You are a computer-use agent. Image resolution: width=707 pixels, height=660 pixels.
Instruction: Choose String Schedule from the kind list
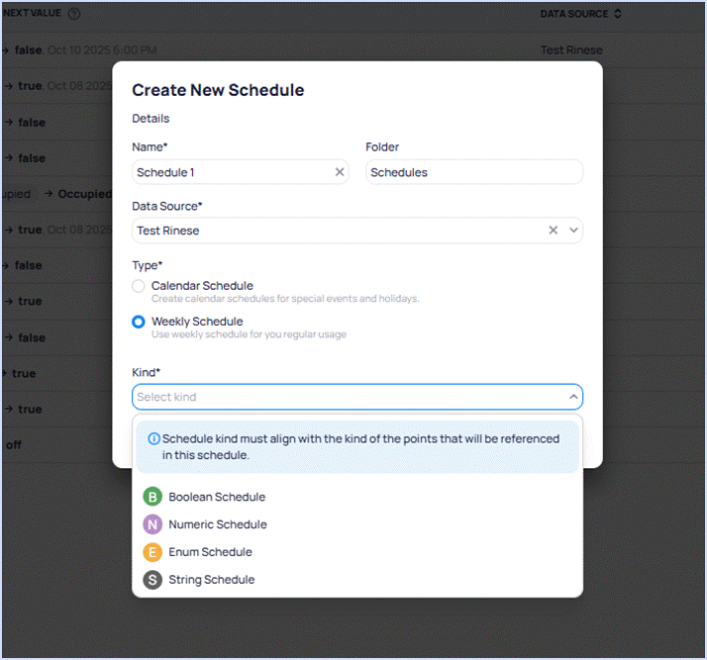pos(211,580)
